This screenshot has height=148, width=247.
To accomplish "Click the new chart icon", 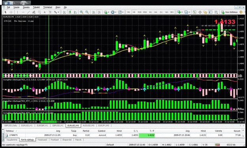I will click(179, 12).
